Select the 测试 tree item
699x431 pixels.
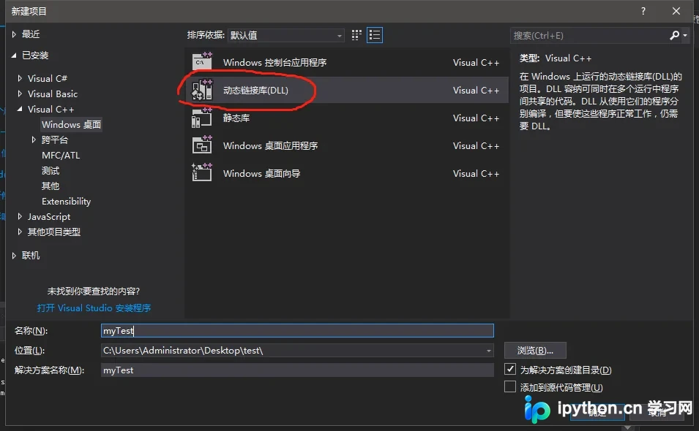coord(51,170)
